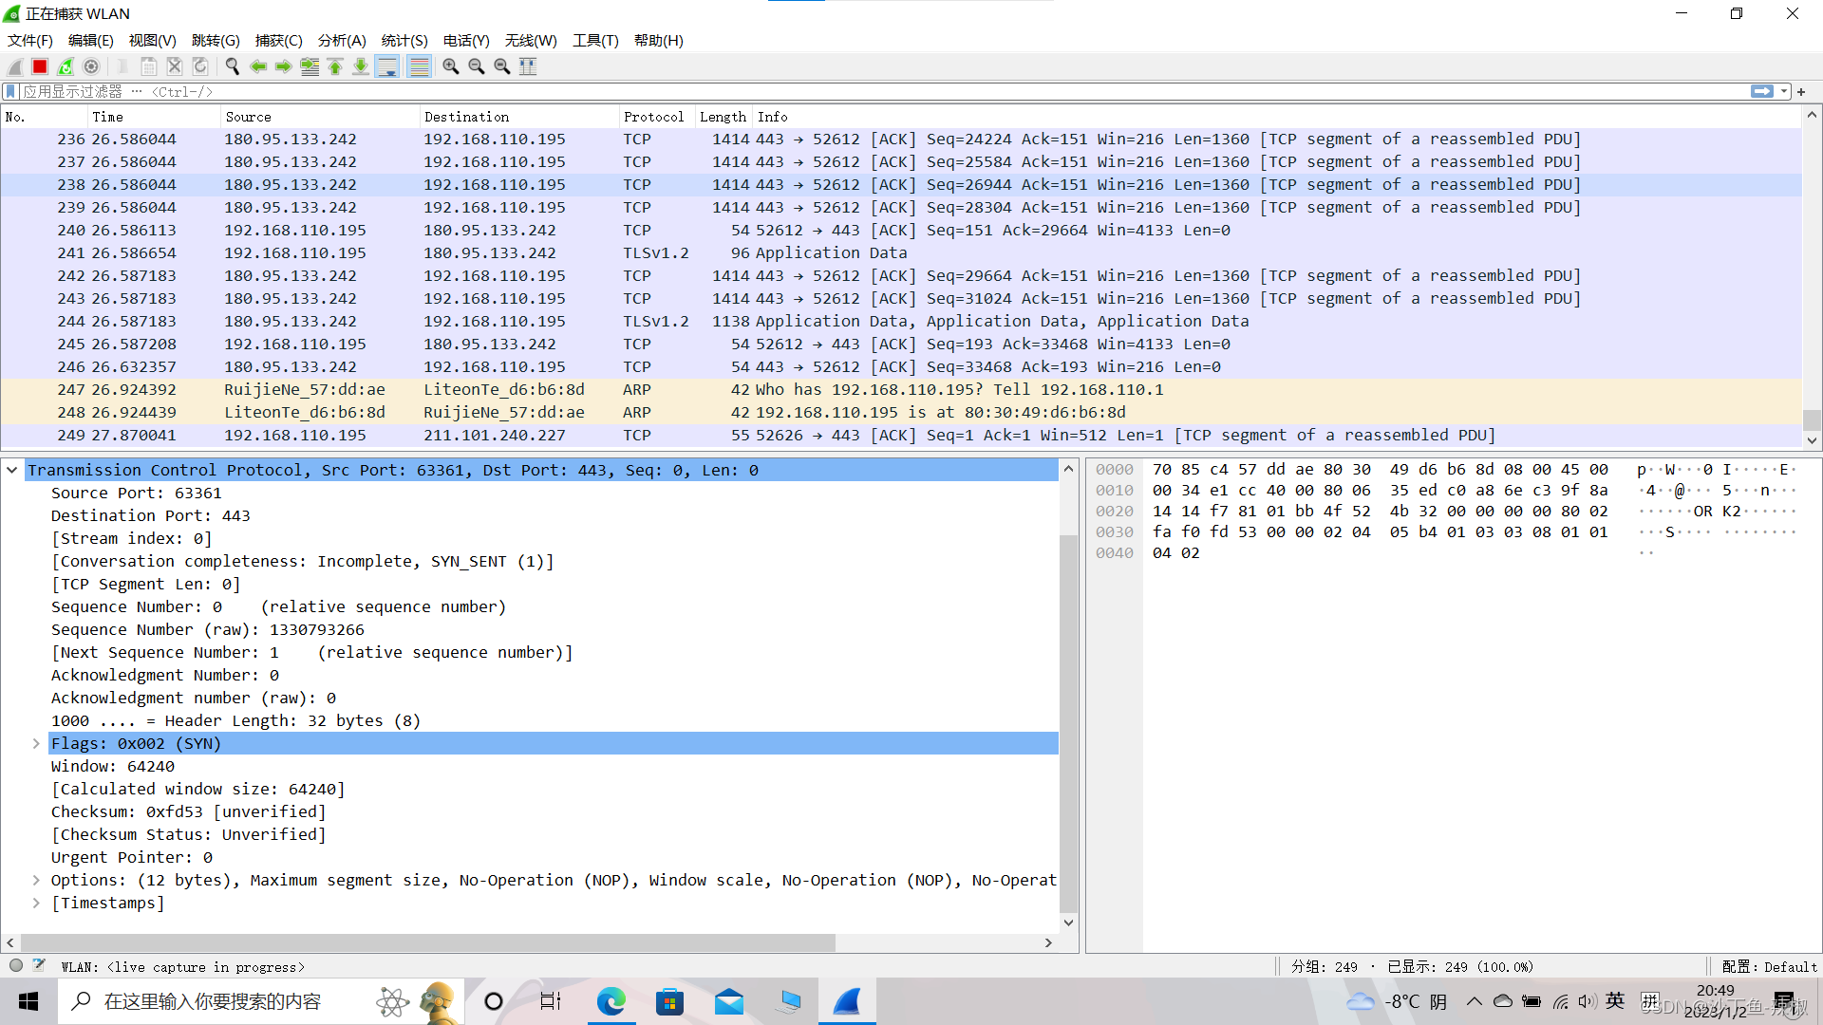
Task: Open the display filter history dropdown
Action: click(1785, 91)
